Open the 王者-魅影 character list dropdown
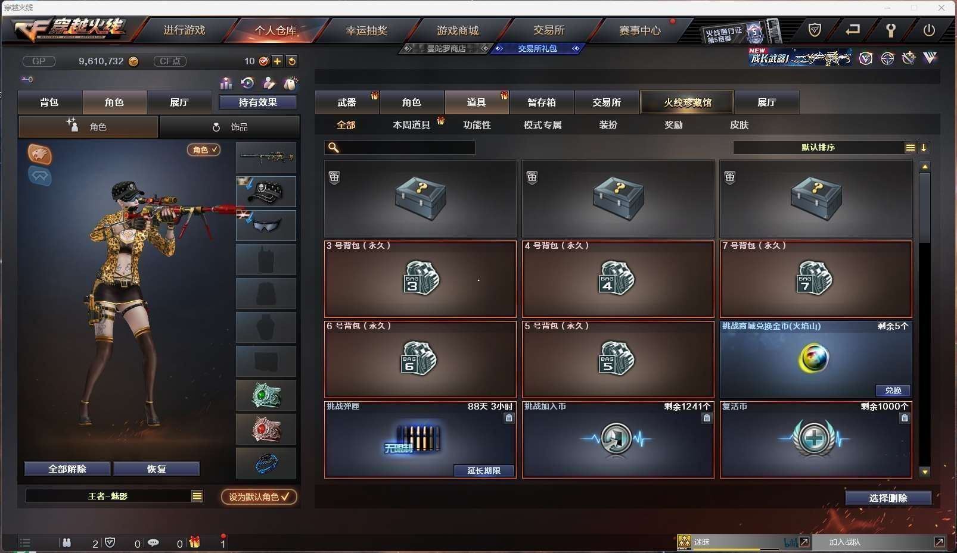The height and width of the screenshot is (553, 957). [197, 496]
